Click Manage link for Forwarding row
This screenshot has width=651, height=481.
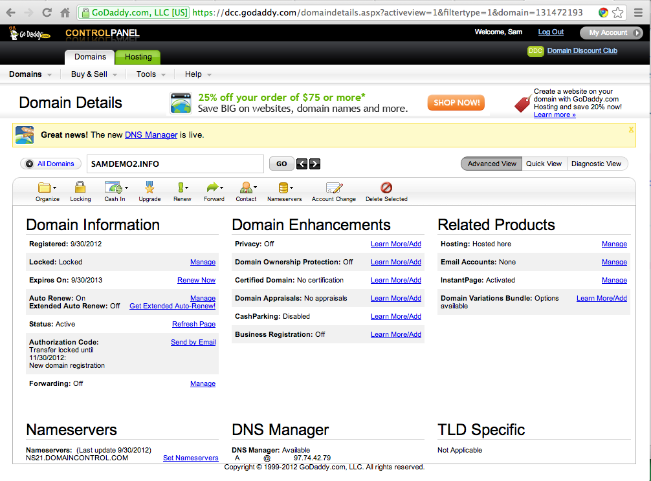point(203,383)
